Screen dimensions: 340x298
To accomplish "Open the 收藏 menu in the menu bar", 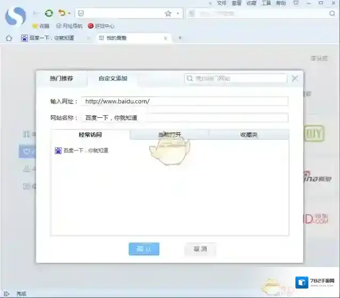I will point(252,3).
